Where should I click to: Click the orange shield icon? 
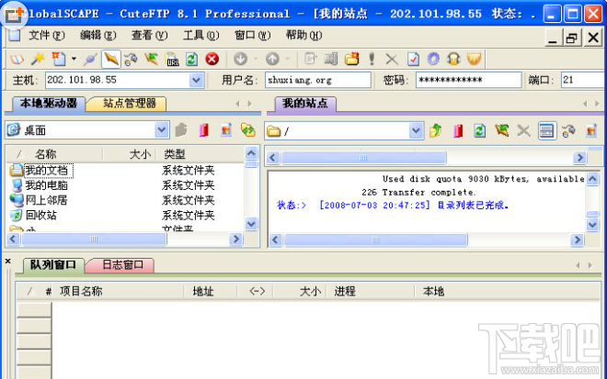click(474, 59)
